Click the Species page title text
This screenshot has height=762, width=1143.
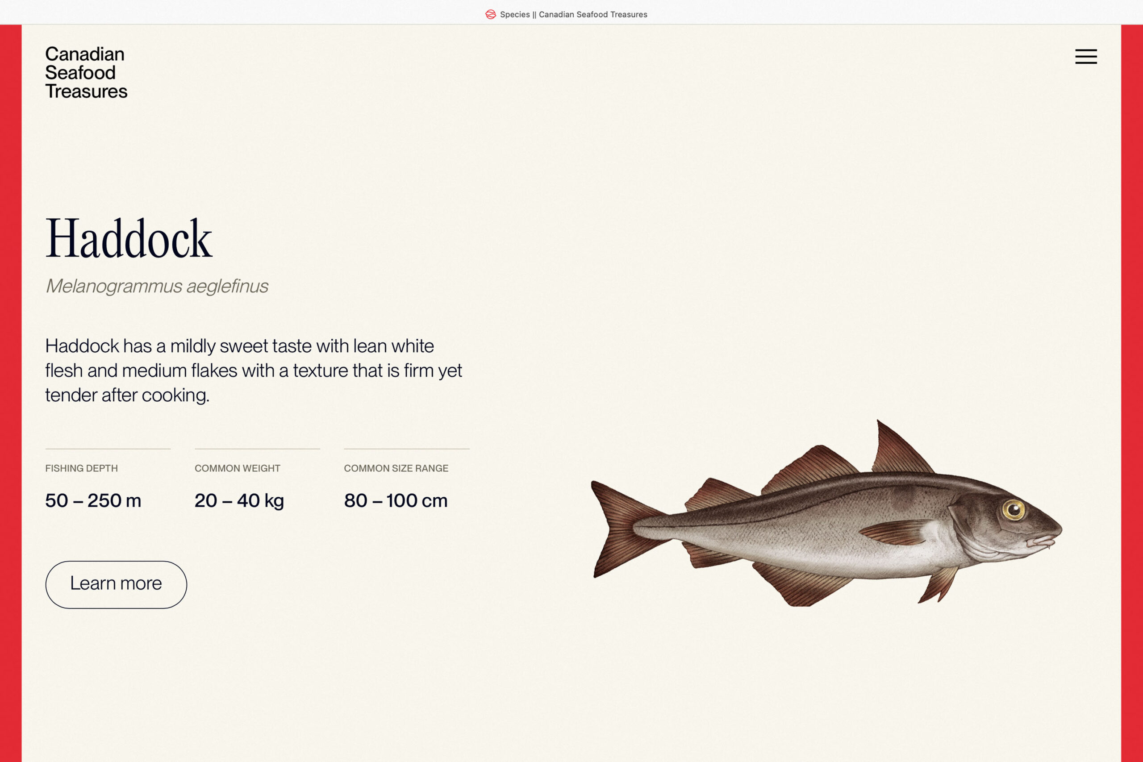click(x=573, y=15)
